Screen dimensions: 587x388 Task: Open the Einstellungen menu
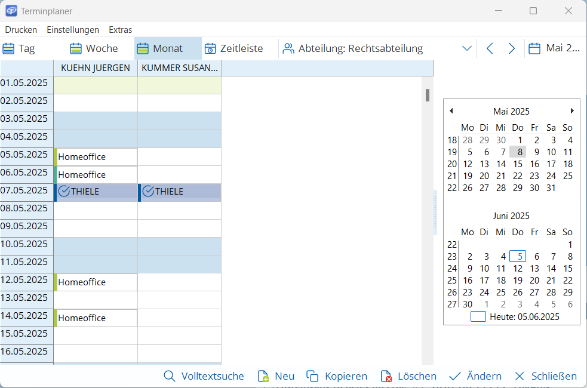73,29
